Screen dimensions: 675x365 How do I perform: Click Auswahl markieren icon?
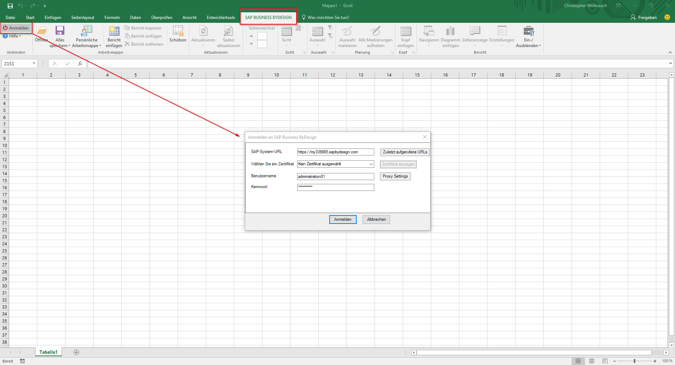tap(347, 31)
